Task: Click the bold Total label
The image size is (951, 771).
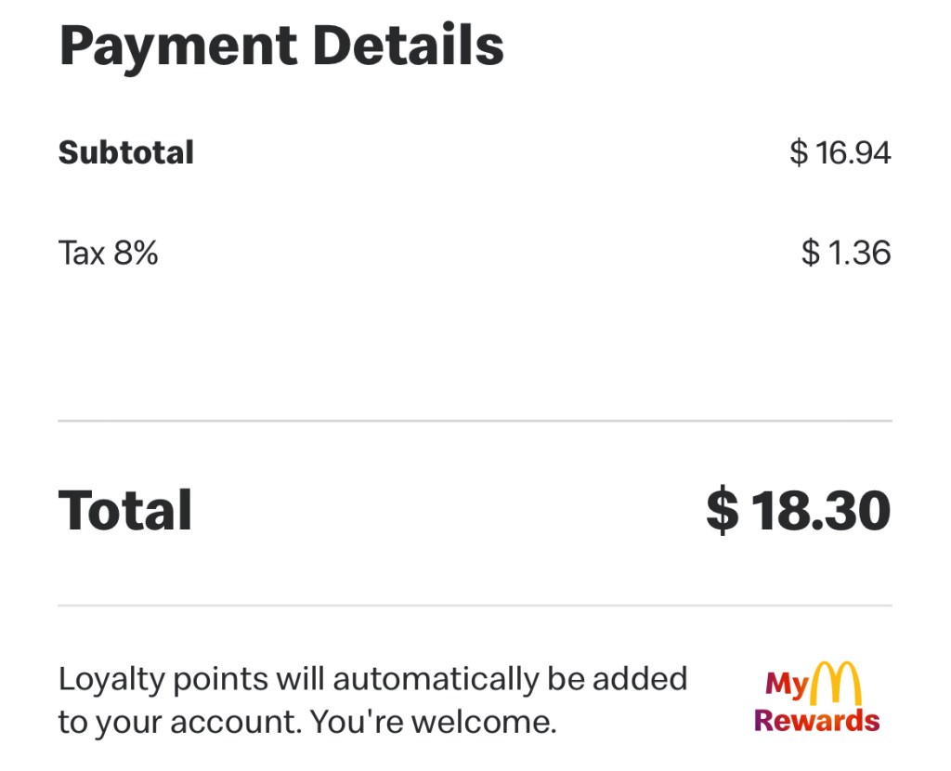Action: [x=125, y=511]
